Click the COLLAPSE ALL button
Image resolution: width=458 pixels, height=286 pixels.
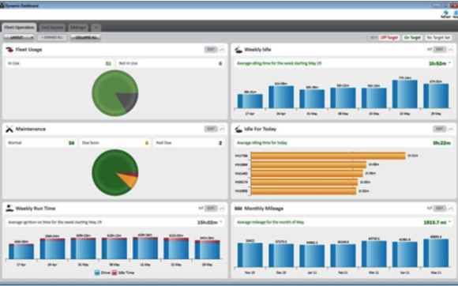tap(85, 38)
